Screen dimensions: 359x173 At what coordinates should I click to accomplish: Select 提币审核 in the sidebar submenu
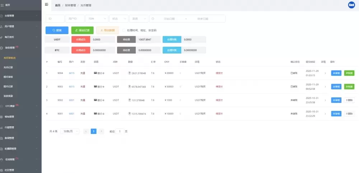tap(8, 77)
